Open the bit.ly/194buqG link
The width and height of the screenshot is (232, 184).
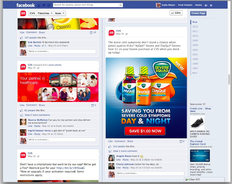(x=70, y=168)
